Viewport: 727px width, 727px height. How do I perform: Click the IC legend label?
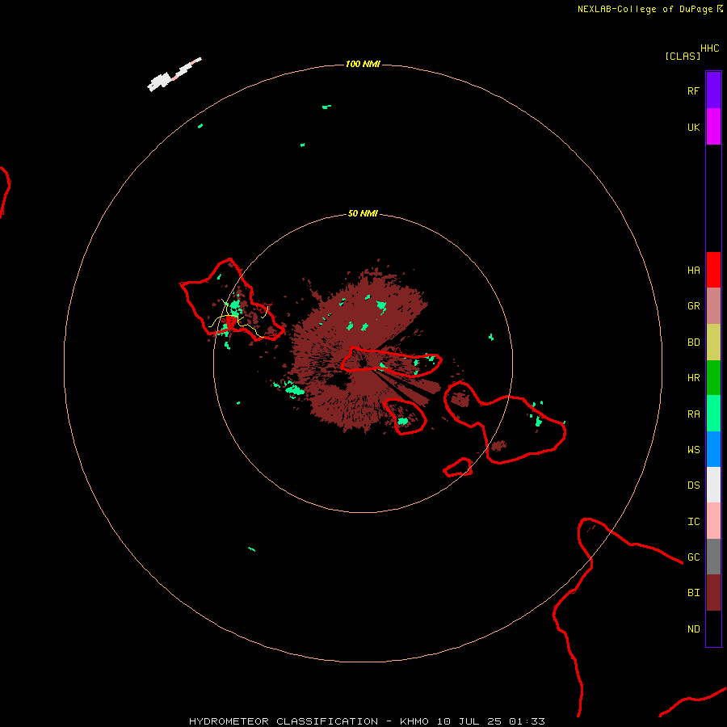[693, 521]
